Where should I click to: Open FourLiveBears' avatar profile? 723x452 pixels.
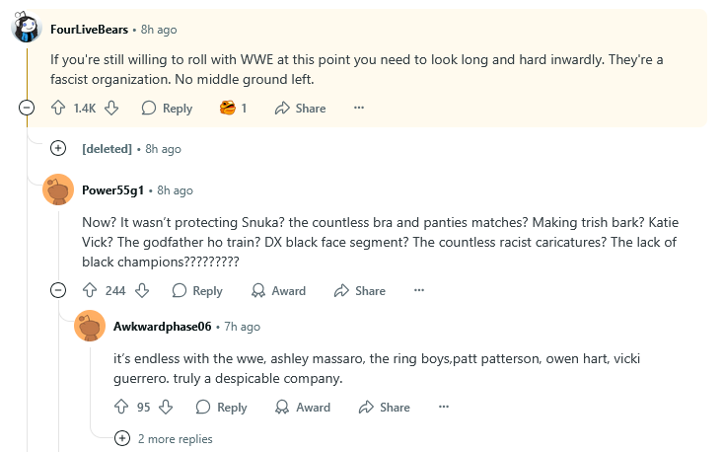coord(27,29)
